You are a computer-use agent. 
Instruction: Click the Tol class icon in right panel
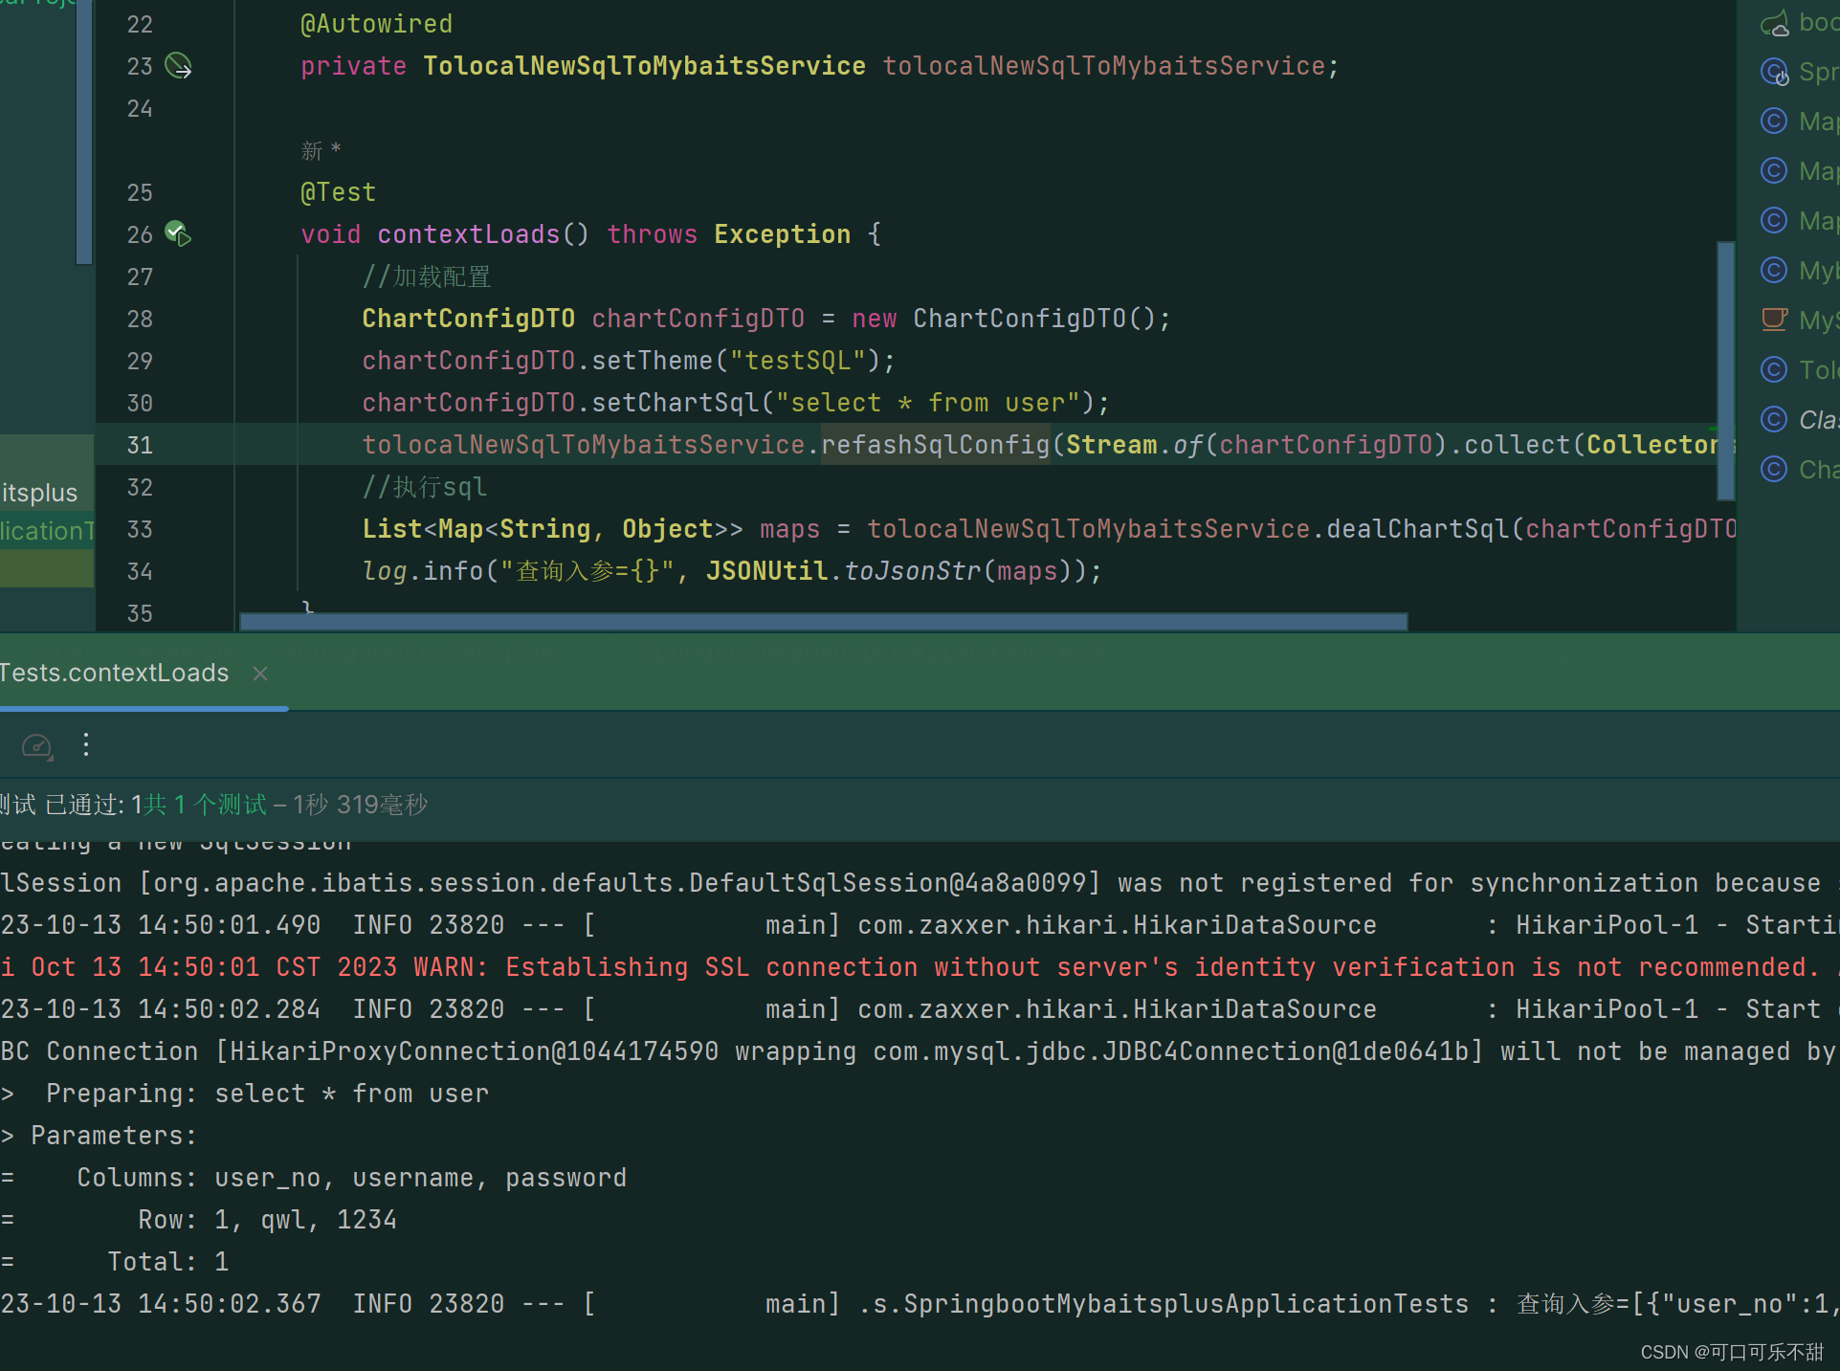pos(1775,369)
